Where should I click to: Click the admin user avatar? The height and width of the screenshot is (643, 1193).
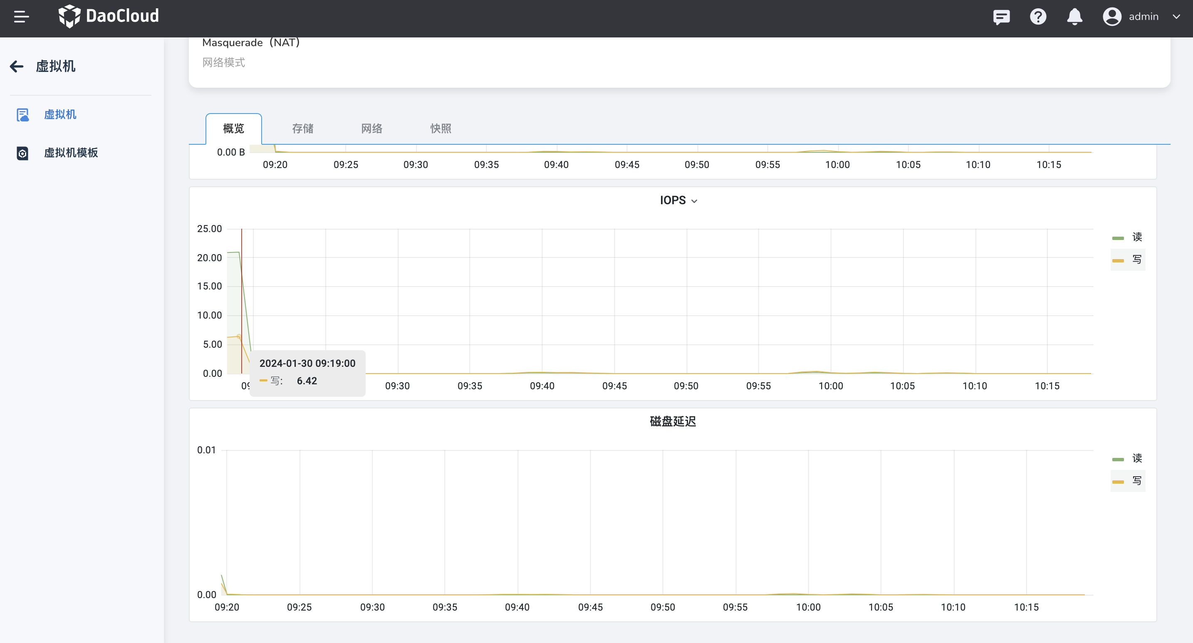1112,16
